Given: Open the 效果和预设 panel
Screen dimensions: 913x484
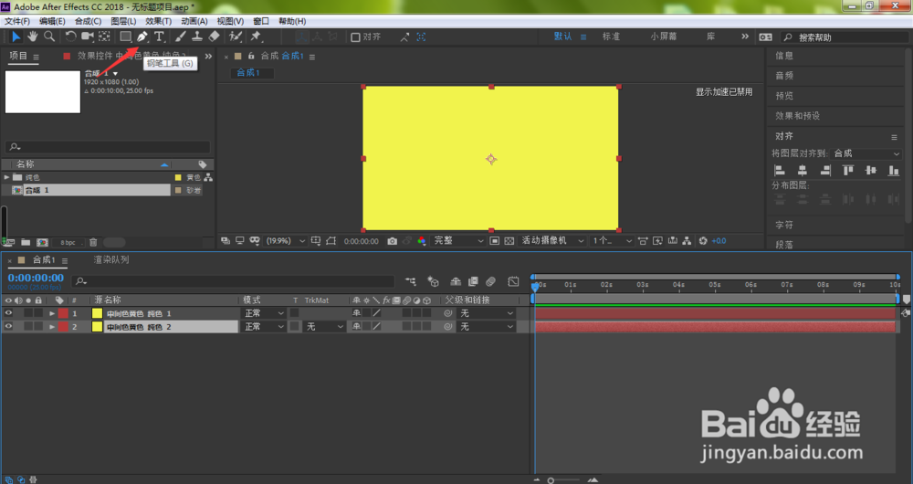Looking at the screenshot, I should 797,116.
